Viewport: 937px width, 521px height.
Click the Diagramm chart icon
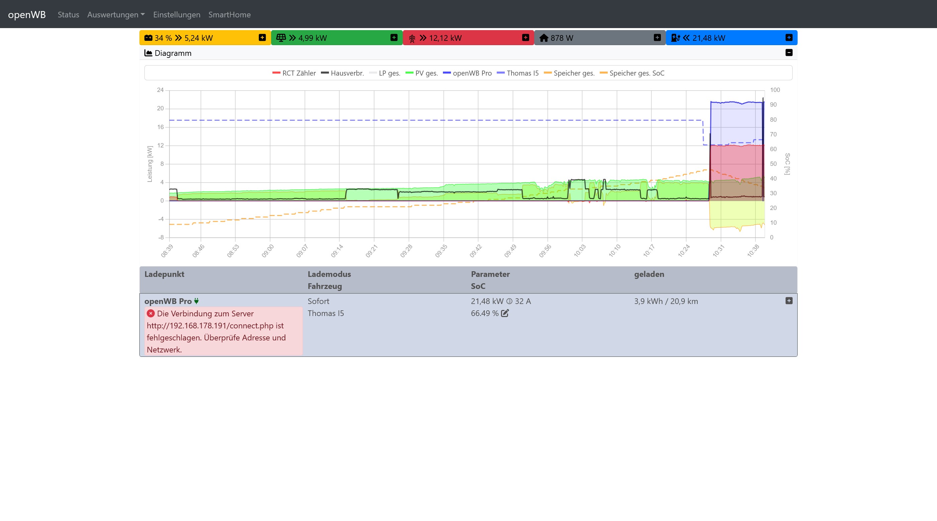(148, 53)
